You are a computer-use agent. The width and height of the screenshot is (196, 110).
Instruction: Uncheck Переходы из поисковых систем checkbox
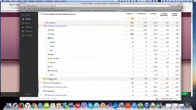click(x=44, y=26)
